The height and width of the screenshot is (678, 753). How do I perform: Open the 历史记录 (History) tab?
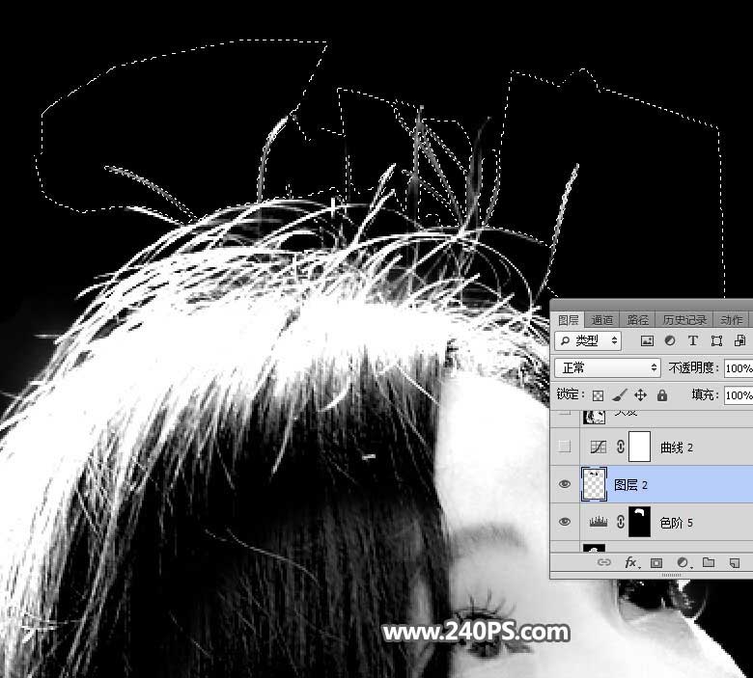click(683, 320)
